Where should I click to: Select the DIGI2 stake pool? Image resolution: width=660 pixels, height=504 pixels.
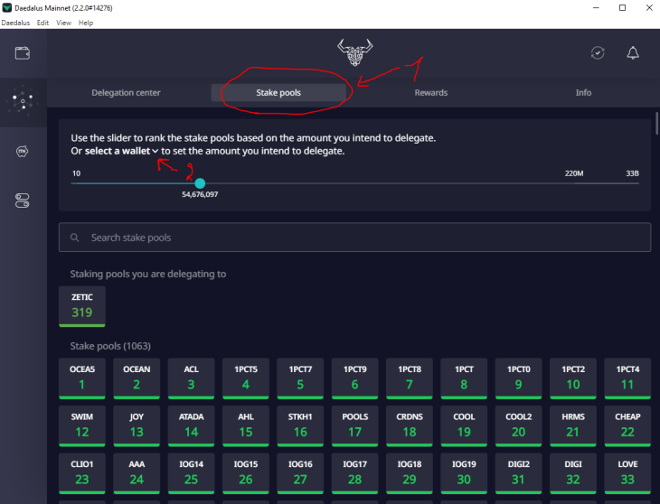pos(519,473)
